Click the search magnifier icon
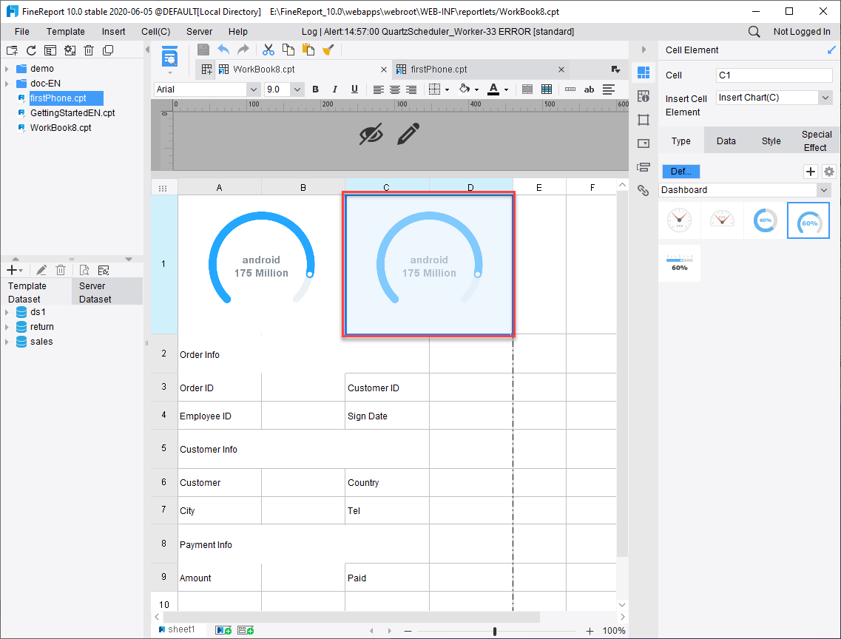Screen dimensions: 841x639 pos(754,32)
